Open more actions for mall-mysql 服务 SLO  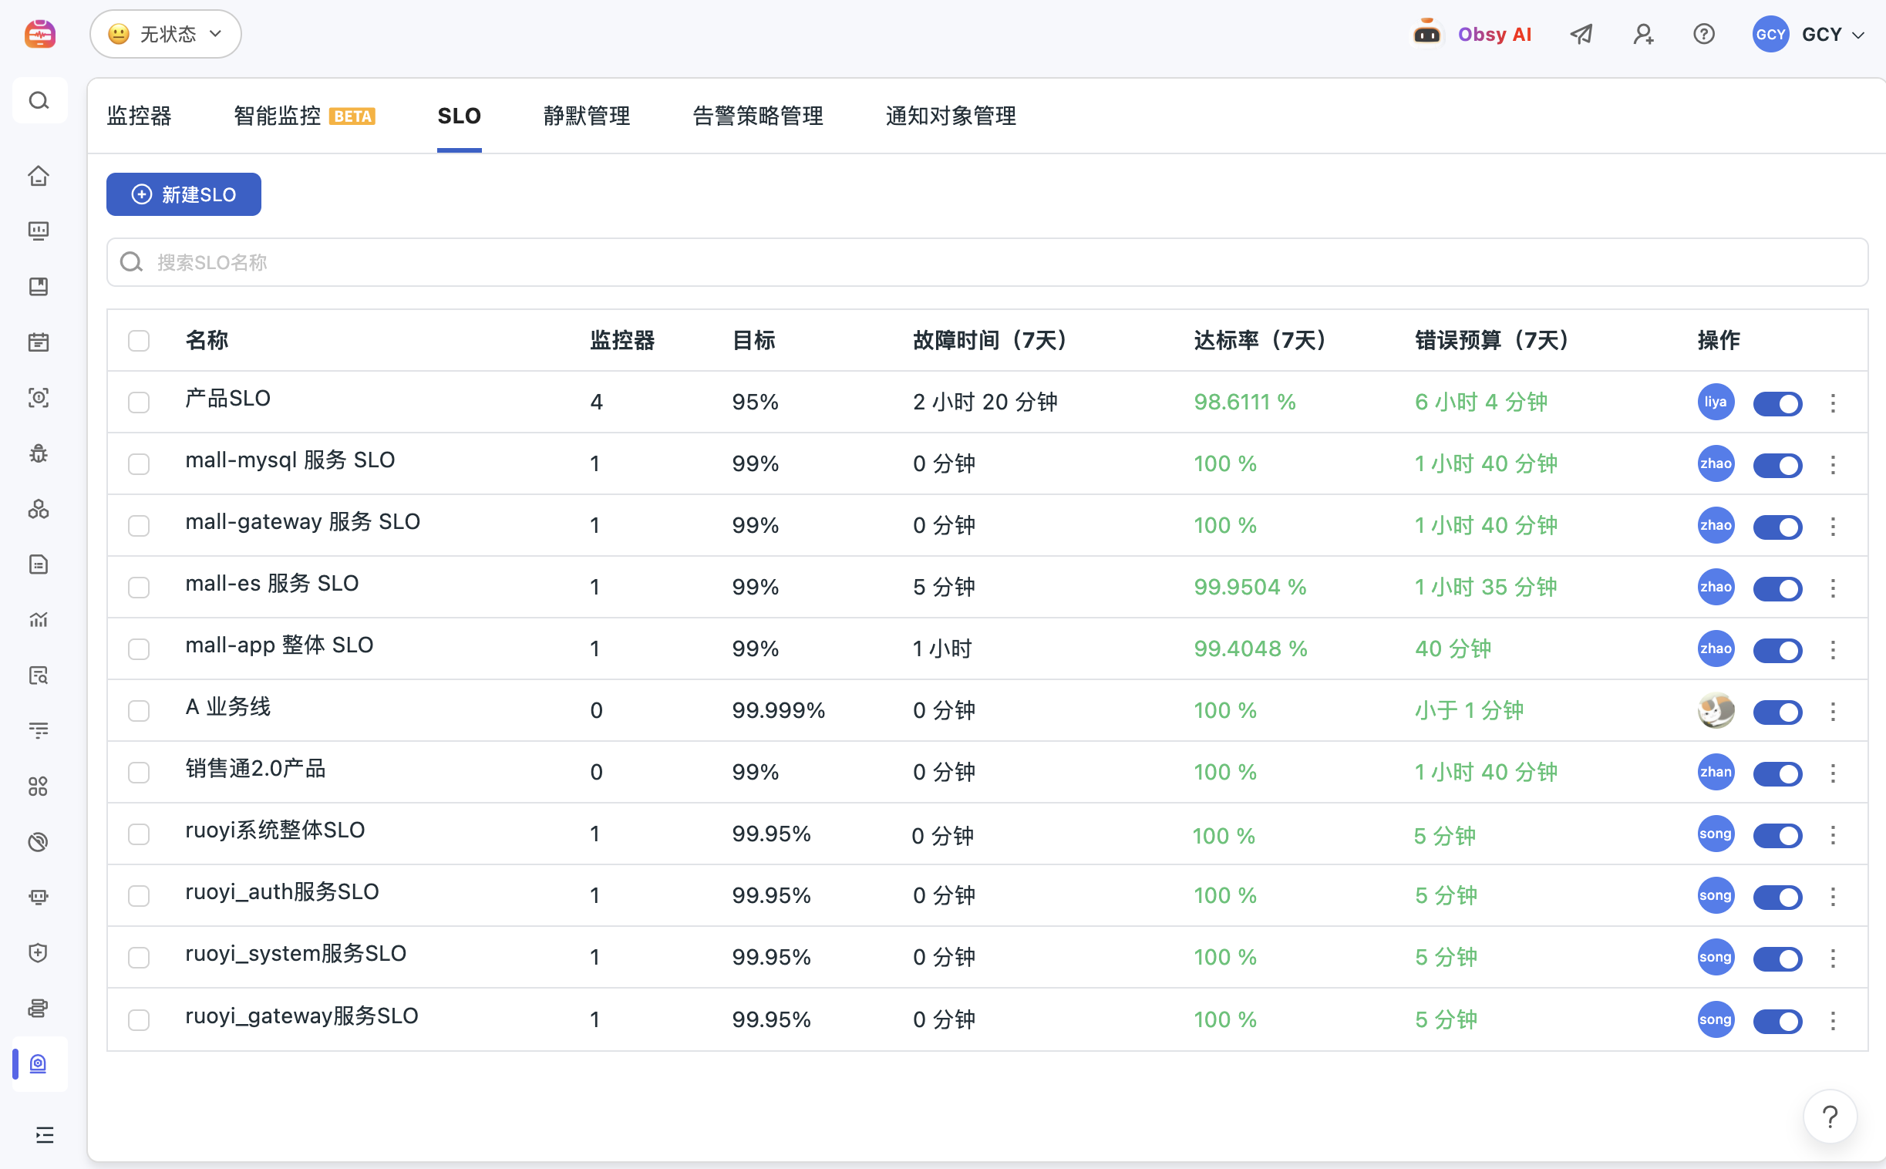pyautogui.click(x=1833, y=465)
